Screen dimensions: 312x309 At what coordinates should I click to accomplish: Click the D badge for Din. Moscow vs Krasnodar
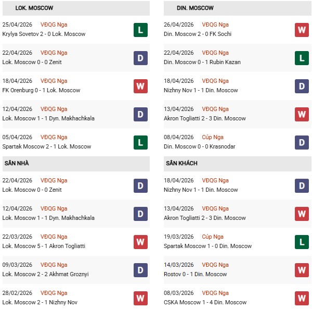(x=302, y=142)
